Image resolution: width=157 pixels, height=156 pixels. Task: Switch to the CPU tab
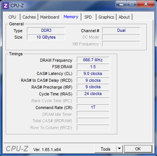click(12, 17)
